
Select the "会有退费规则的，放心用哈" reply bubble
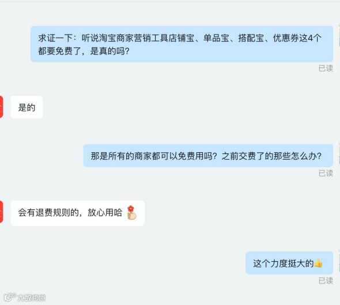78,213
